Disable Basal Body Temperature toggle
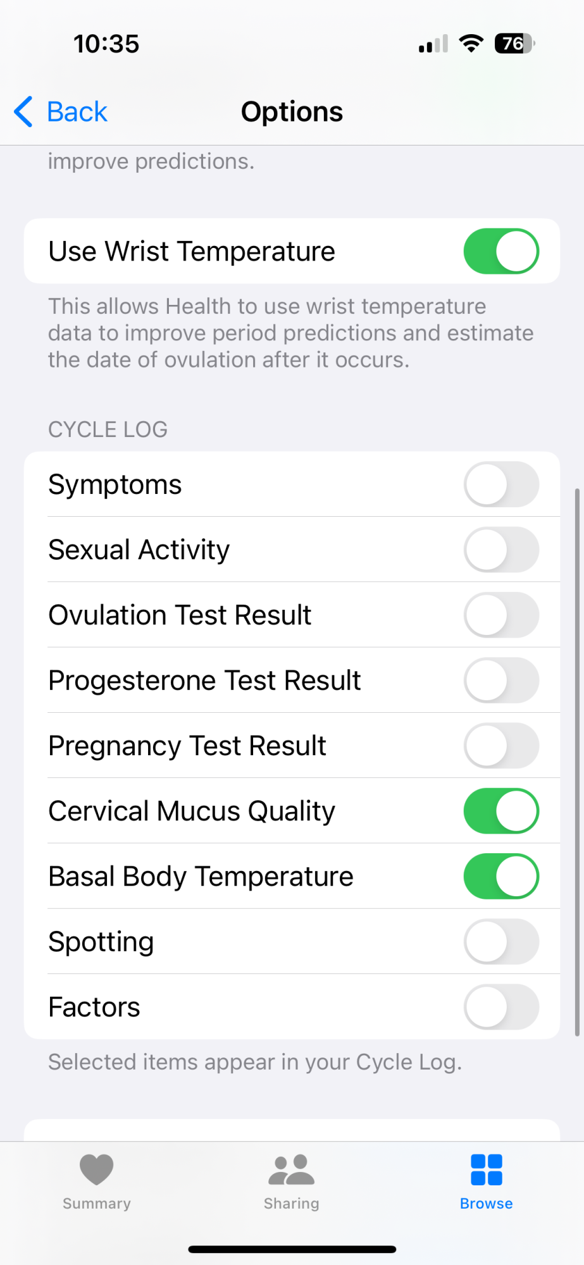 (501, 877)
